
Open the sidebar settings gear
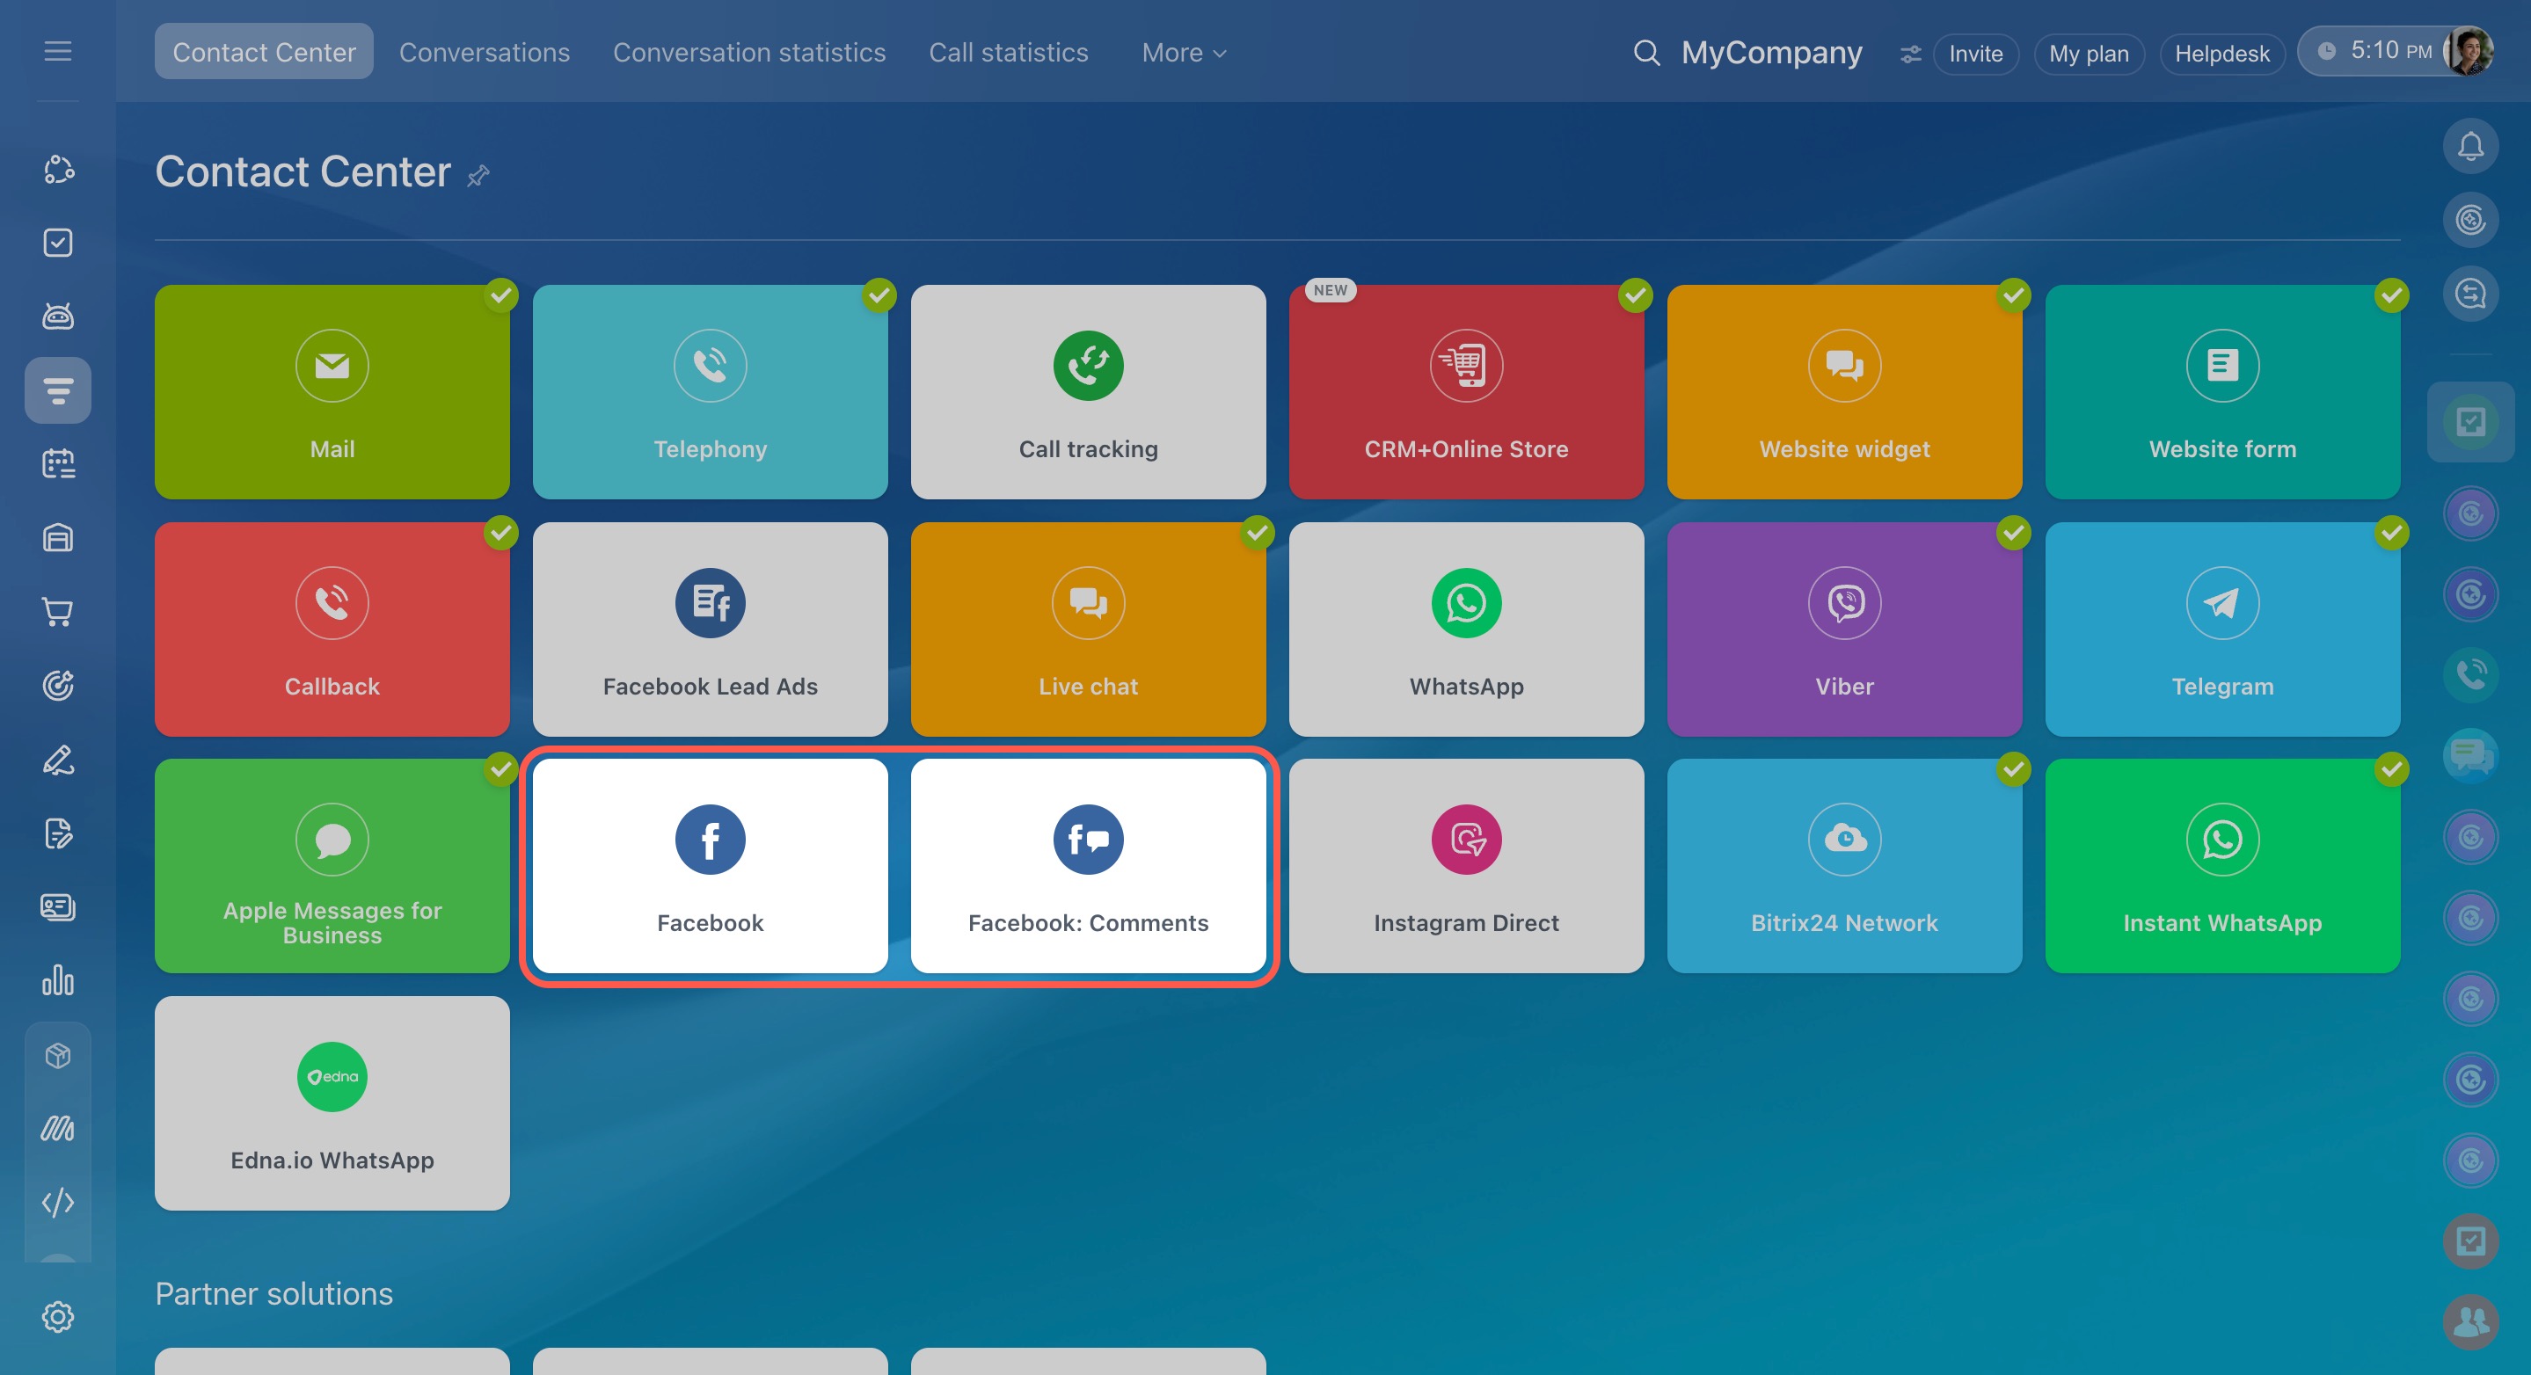click(58, 1316)
